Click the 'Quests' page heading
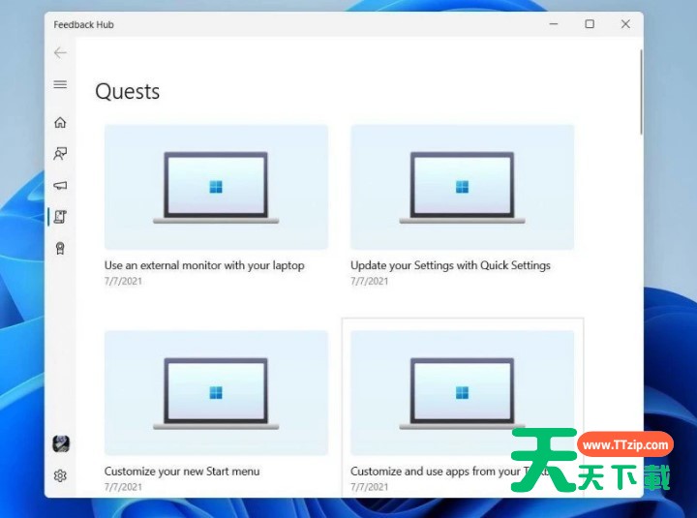The width and height of the screenshot is (697, 518). [x=128, y=92]
